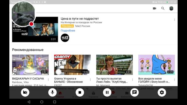Click the Подробнее link
This screenshot has height=105, width=187.
tap(68, 30)
